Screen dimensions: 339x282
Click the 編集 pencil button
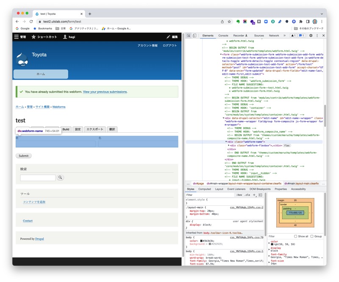(x=172, y=37)
